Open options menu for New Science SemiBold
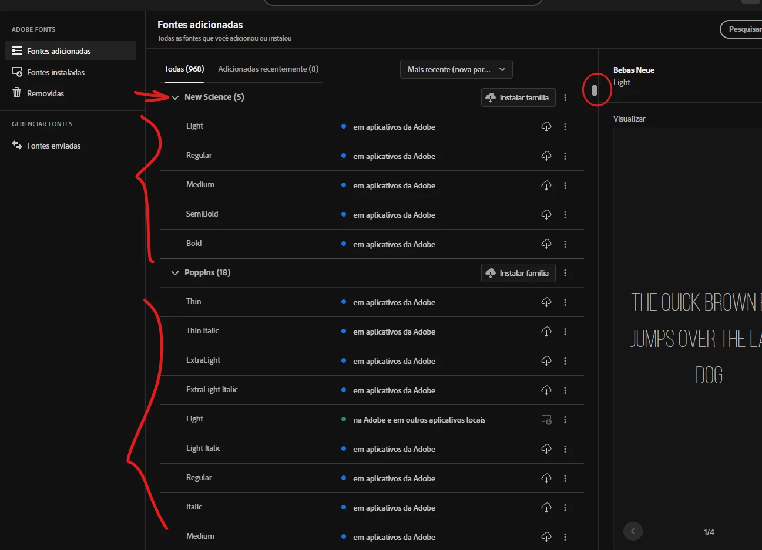 click(565, 215)
